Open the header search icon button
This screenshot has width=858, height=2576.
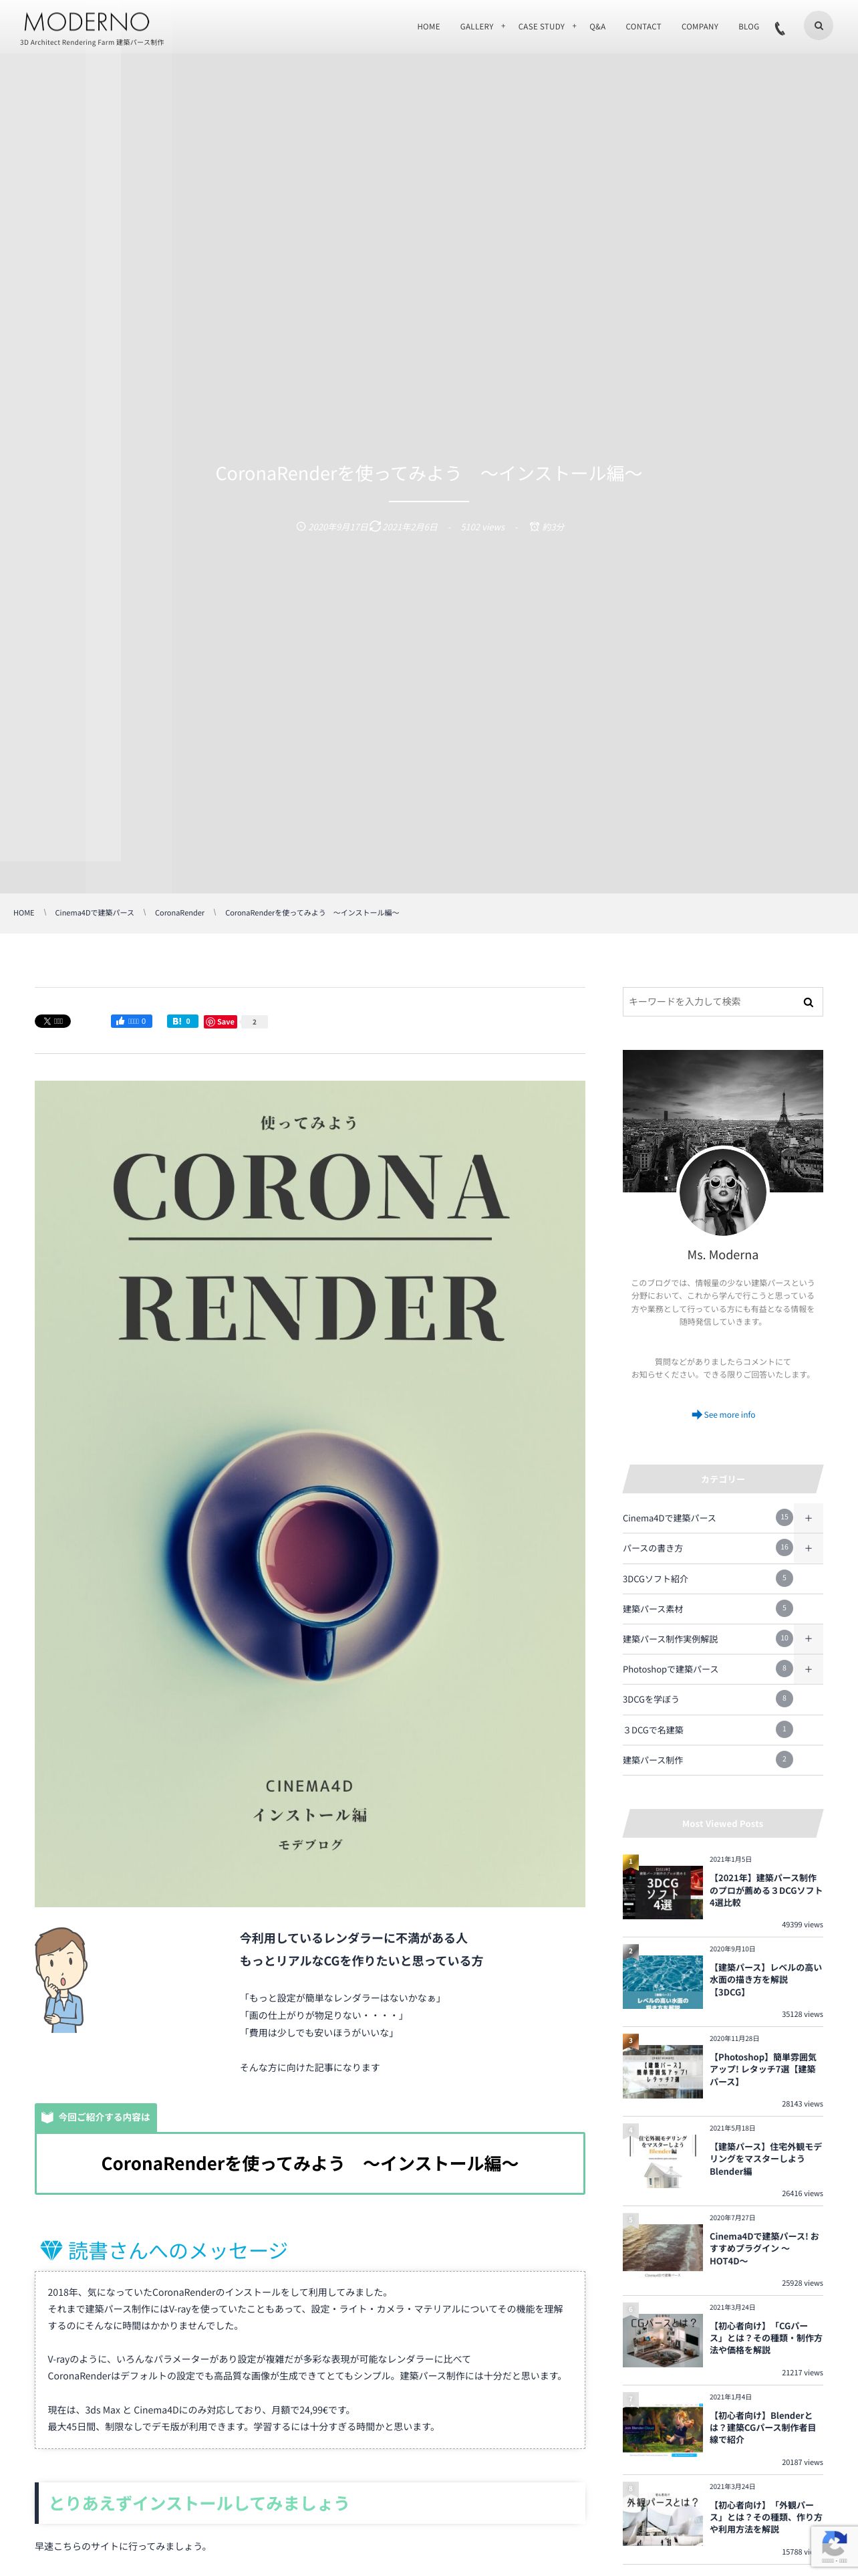pos(818,26)
